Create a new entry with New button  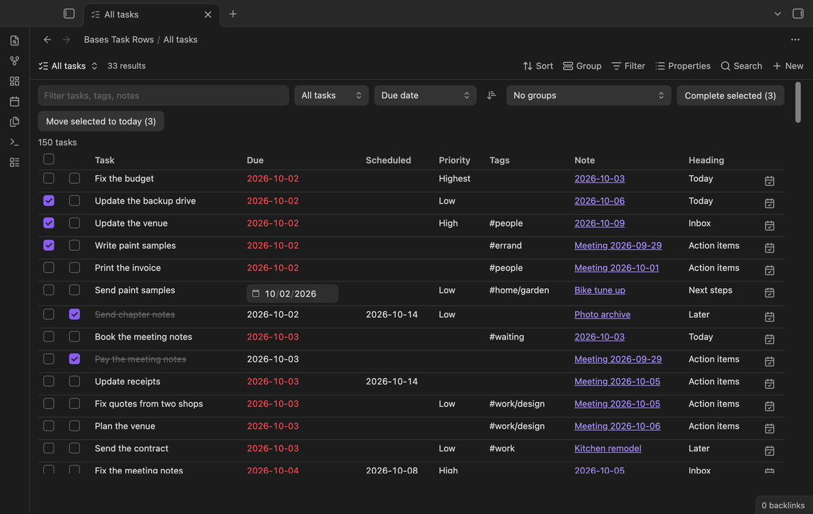pyautogui.click(x=788, y=66)
